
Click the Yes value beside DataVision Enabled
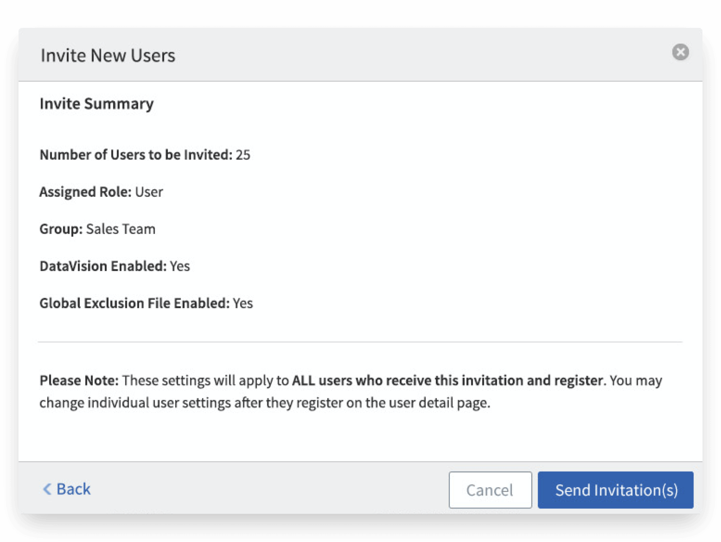[180, 266]
